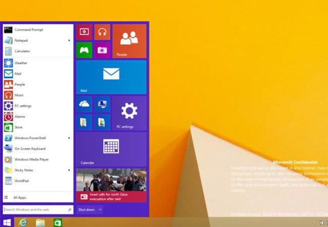Image resolution: width=328 pixels, height=227 pixels.
Task: Open the Music headphones tile
Action: point(102,32)
